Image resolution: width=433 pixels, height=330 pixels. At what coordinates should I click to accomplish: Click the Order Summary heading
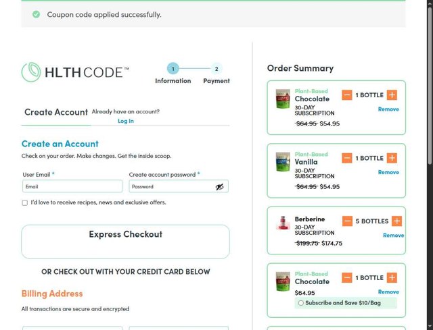coord(300,68)
